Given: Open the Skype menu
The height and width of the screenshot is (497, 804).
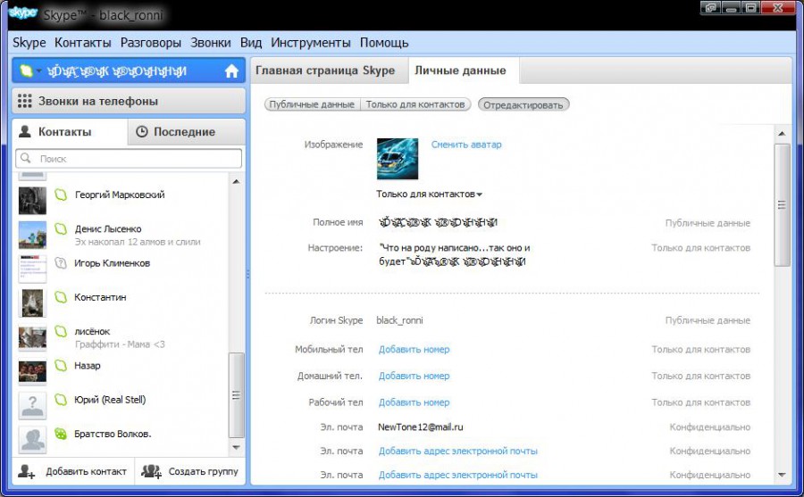Looking at the screenshot, I should click(x=29, y=43).
